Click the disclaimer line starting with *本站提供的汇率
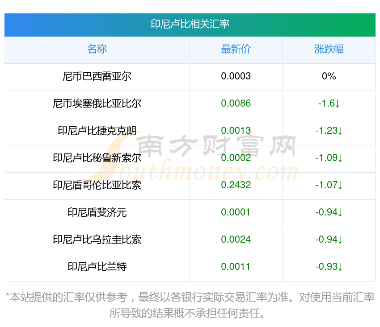380x327 pixels. [190, 297]
